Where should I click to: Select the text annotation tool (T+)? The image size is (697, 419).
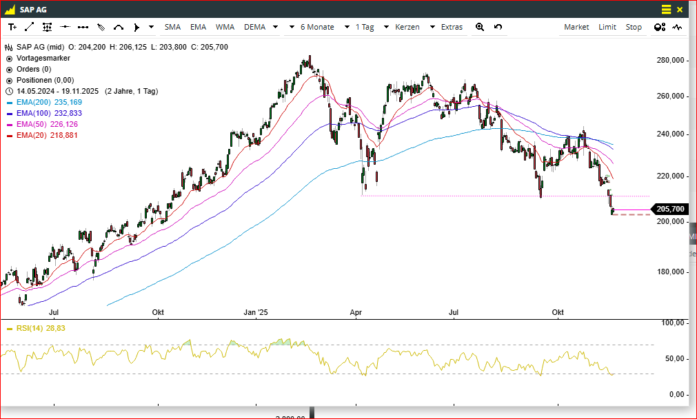pos(12,27)
